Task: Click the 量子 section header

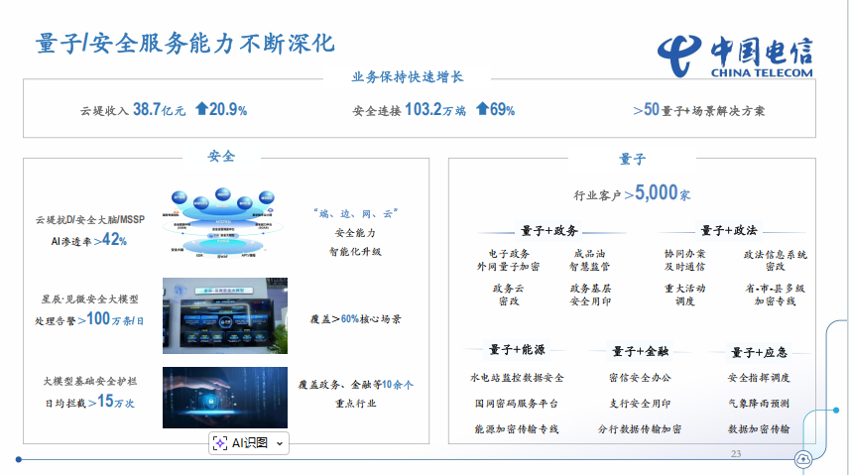Action: [632, 159]
